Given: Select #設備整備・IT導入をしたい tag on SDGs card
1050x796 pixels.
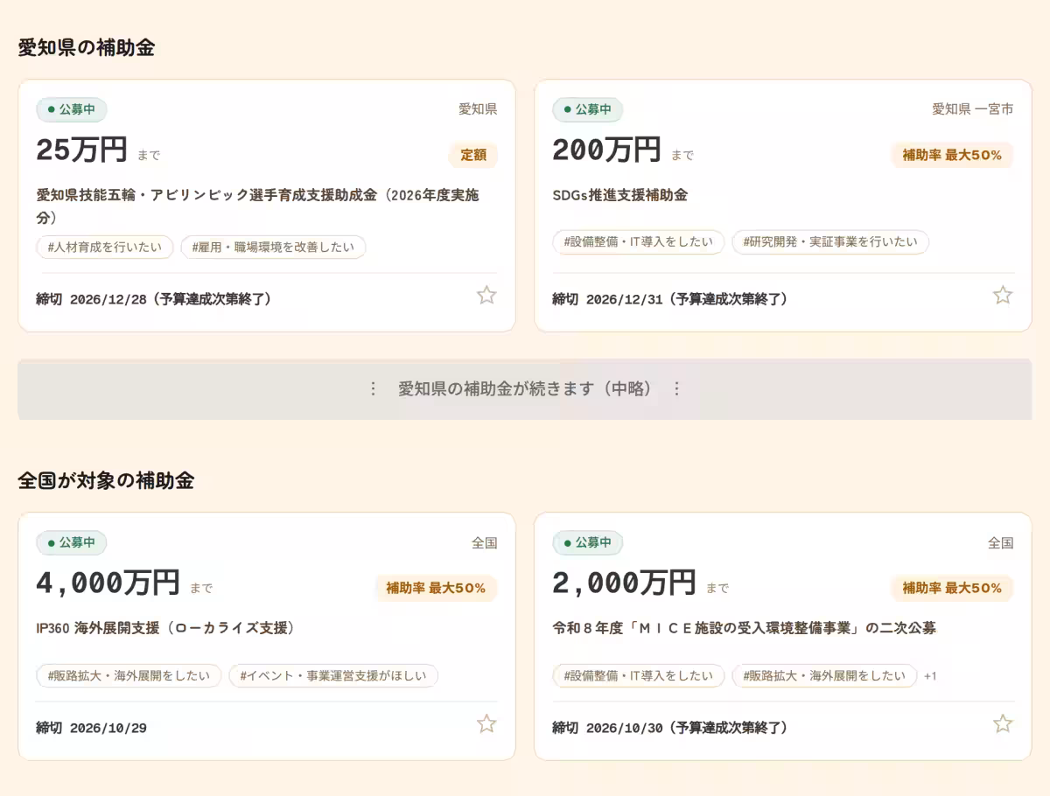Looking at the screenshot, I should (x=639, y=242).
